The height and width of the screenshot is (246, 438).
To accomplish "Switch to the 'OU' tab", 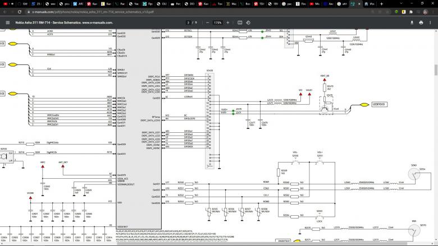I will [162, 4].
